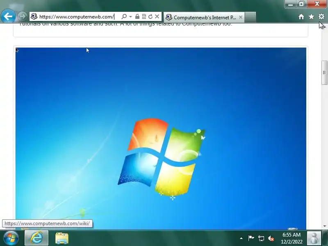Select the Computernewb's Internet P... tab
The image size is (328, 246).
[204, 17]
